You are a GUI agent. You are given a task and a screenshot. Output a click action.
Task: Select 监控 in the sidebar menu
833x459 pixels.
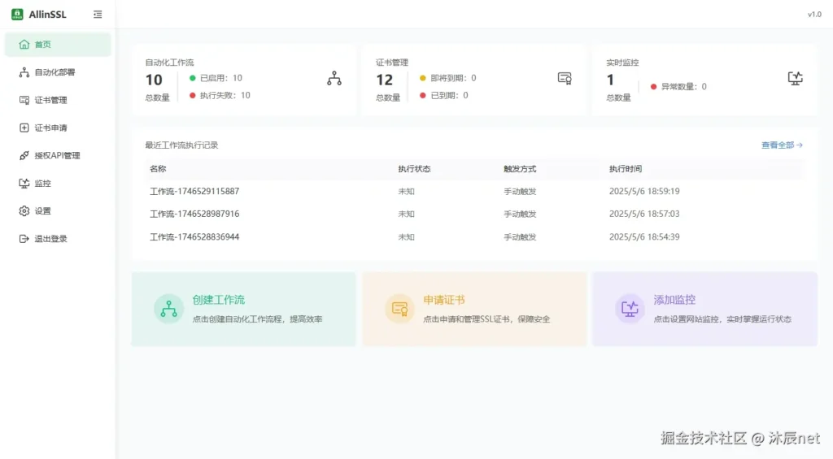click(x=58, y=183)
